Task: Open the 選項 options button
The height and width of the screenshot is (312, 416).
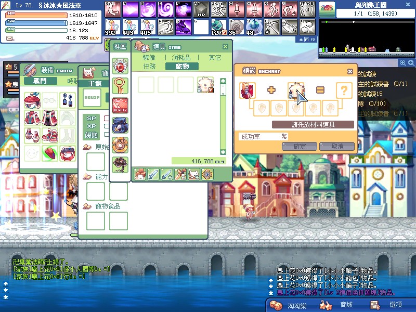Action: 386,305
